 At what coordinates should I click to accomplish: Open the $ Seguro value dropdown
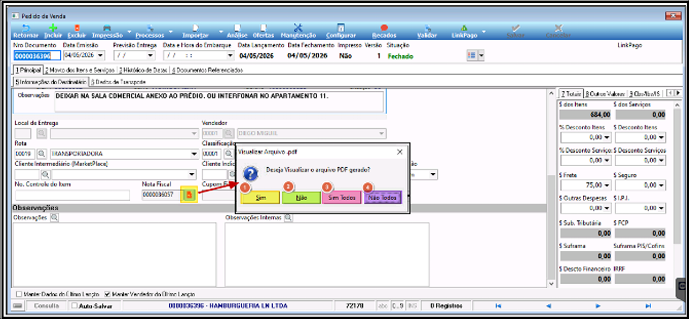point(661,185)
